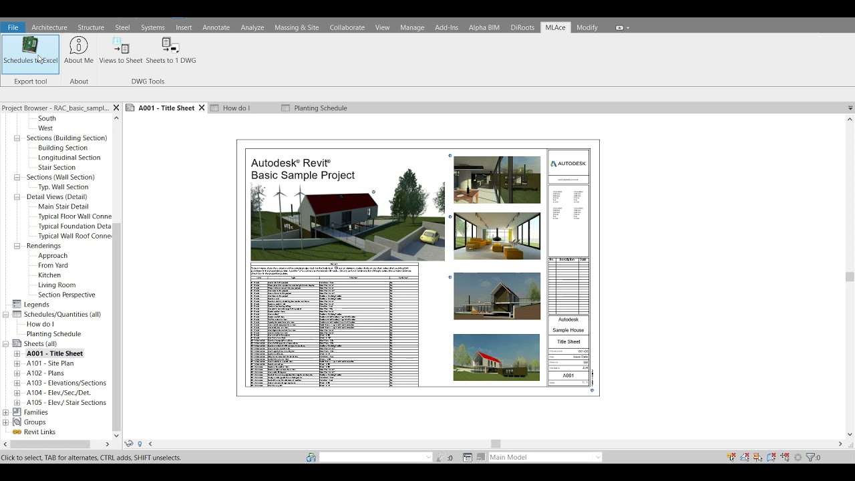Click the blue reveal icon in view control bar
This screenshot has width=855, height=481.
(x=140, y=444)
